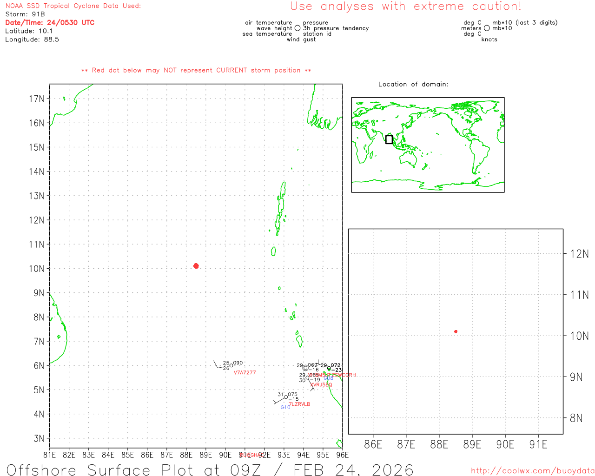
Task: Click legend label 'sea temperature'
Action: 267,34
